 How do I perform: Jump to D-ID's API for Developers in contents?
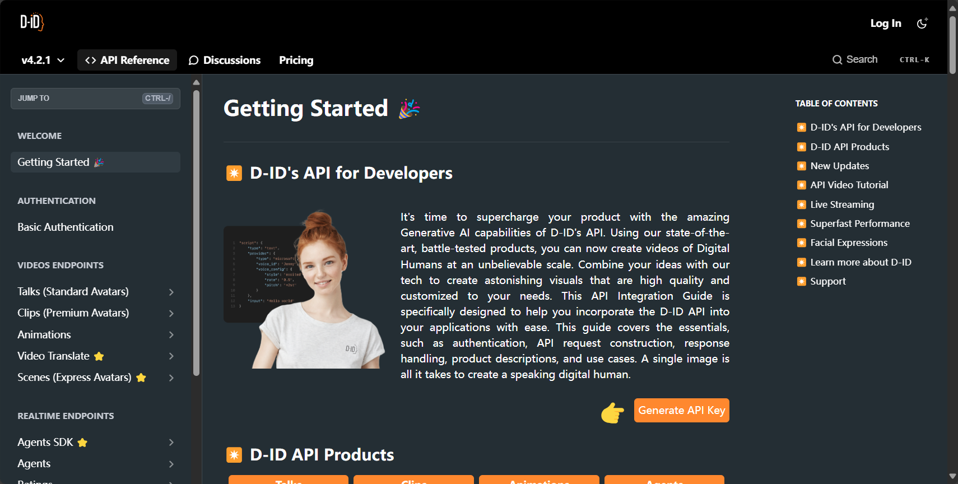pos(866,127)
